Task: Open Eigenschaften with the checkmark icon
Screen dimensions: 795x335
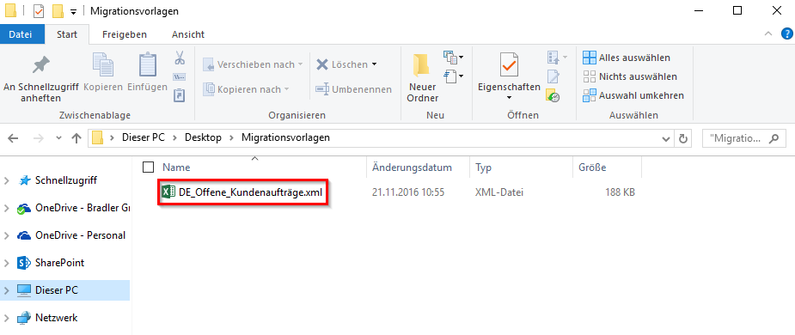Action: [x=509, y=65]
